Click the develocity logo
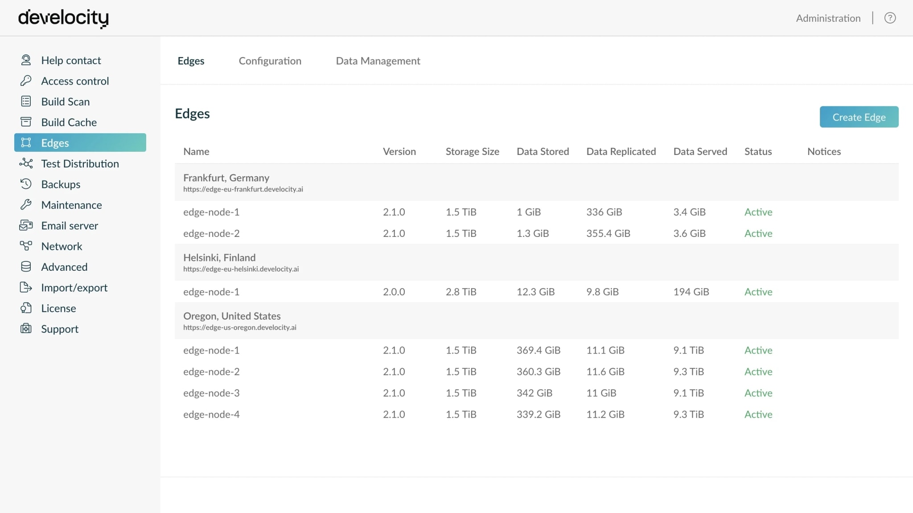 click(63, 18)
